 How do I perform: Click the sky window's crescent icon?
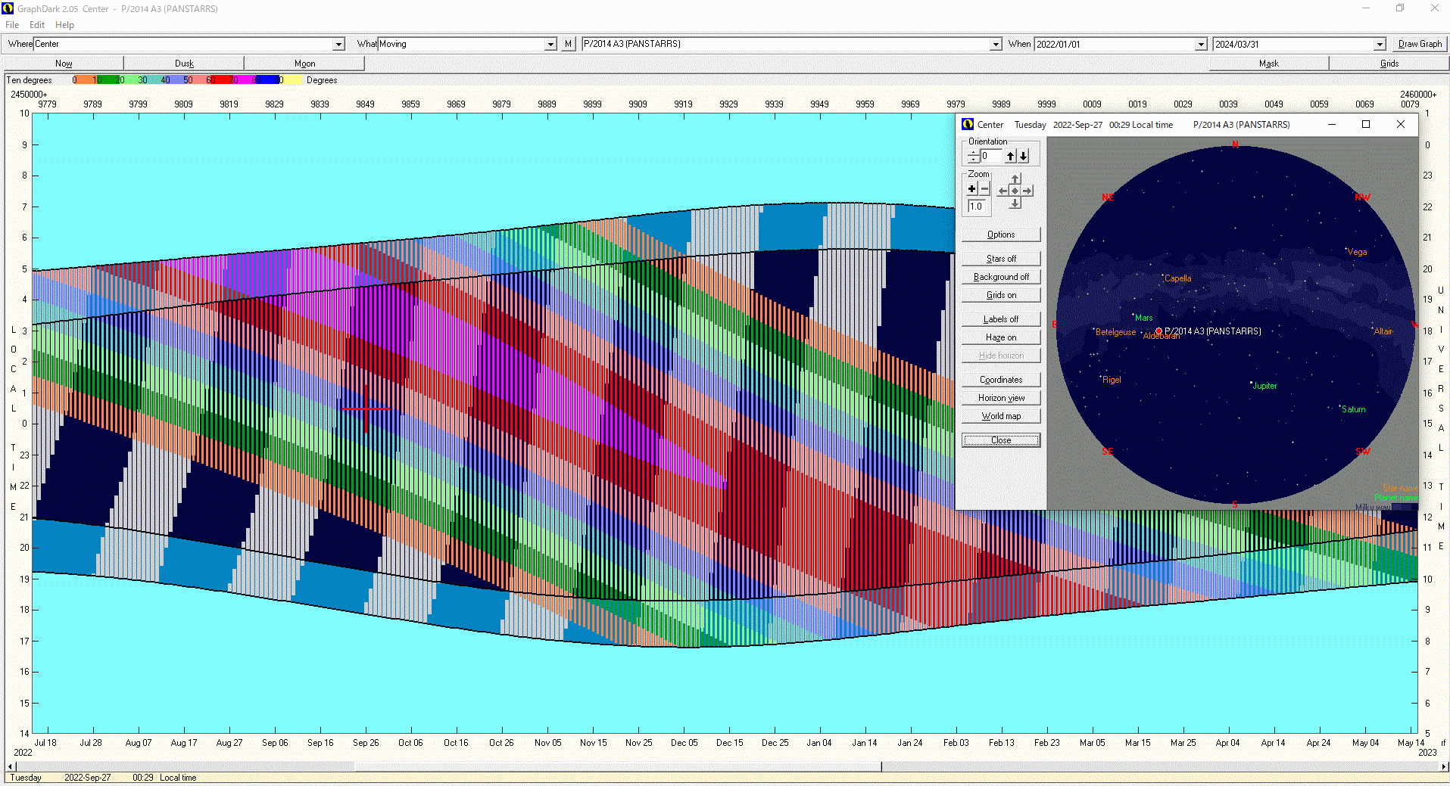(x=968, y=124)
